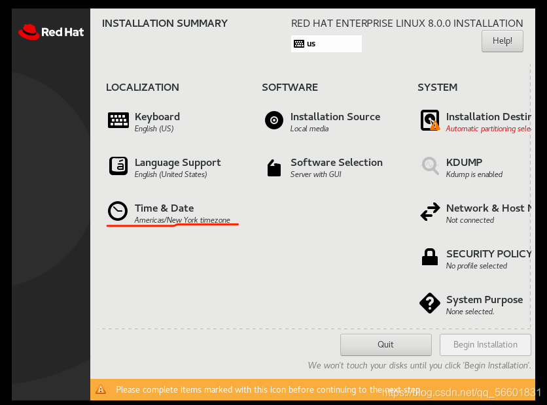Open the us keyboard layout indicator
This screenshot has height=405, width=547.
click(326, 44)
